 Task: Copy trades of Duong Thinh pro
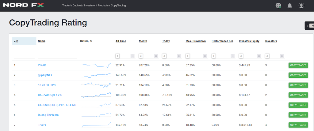[x=298, y=115]
